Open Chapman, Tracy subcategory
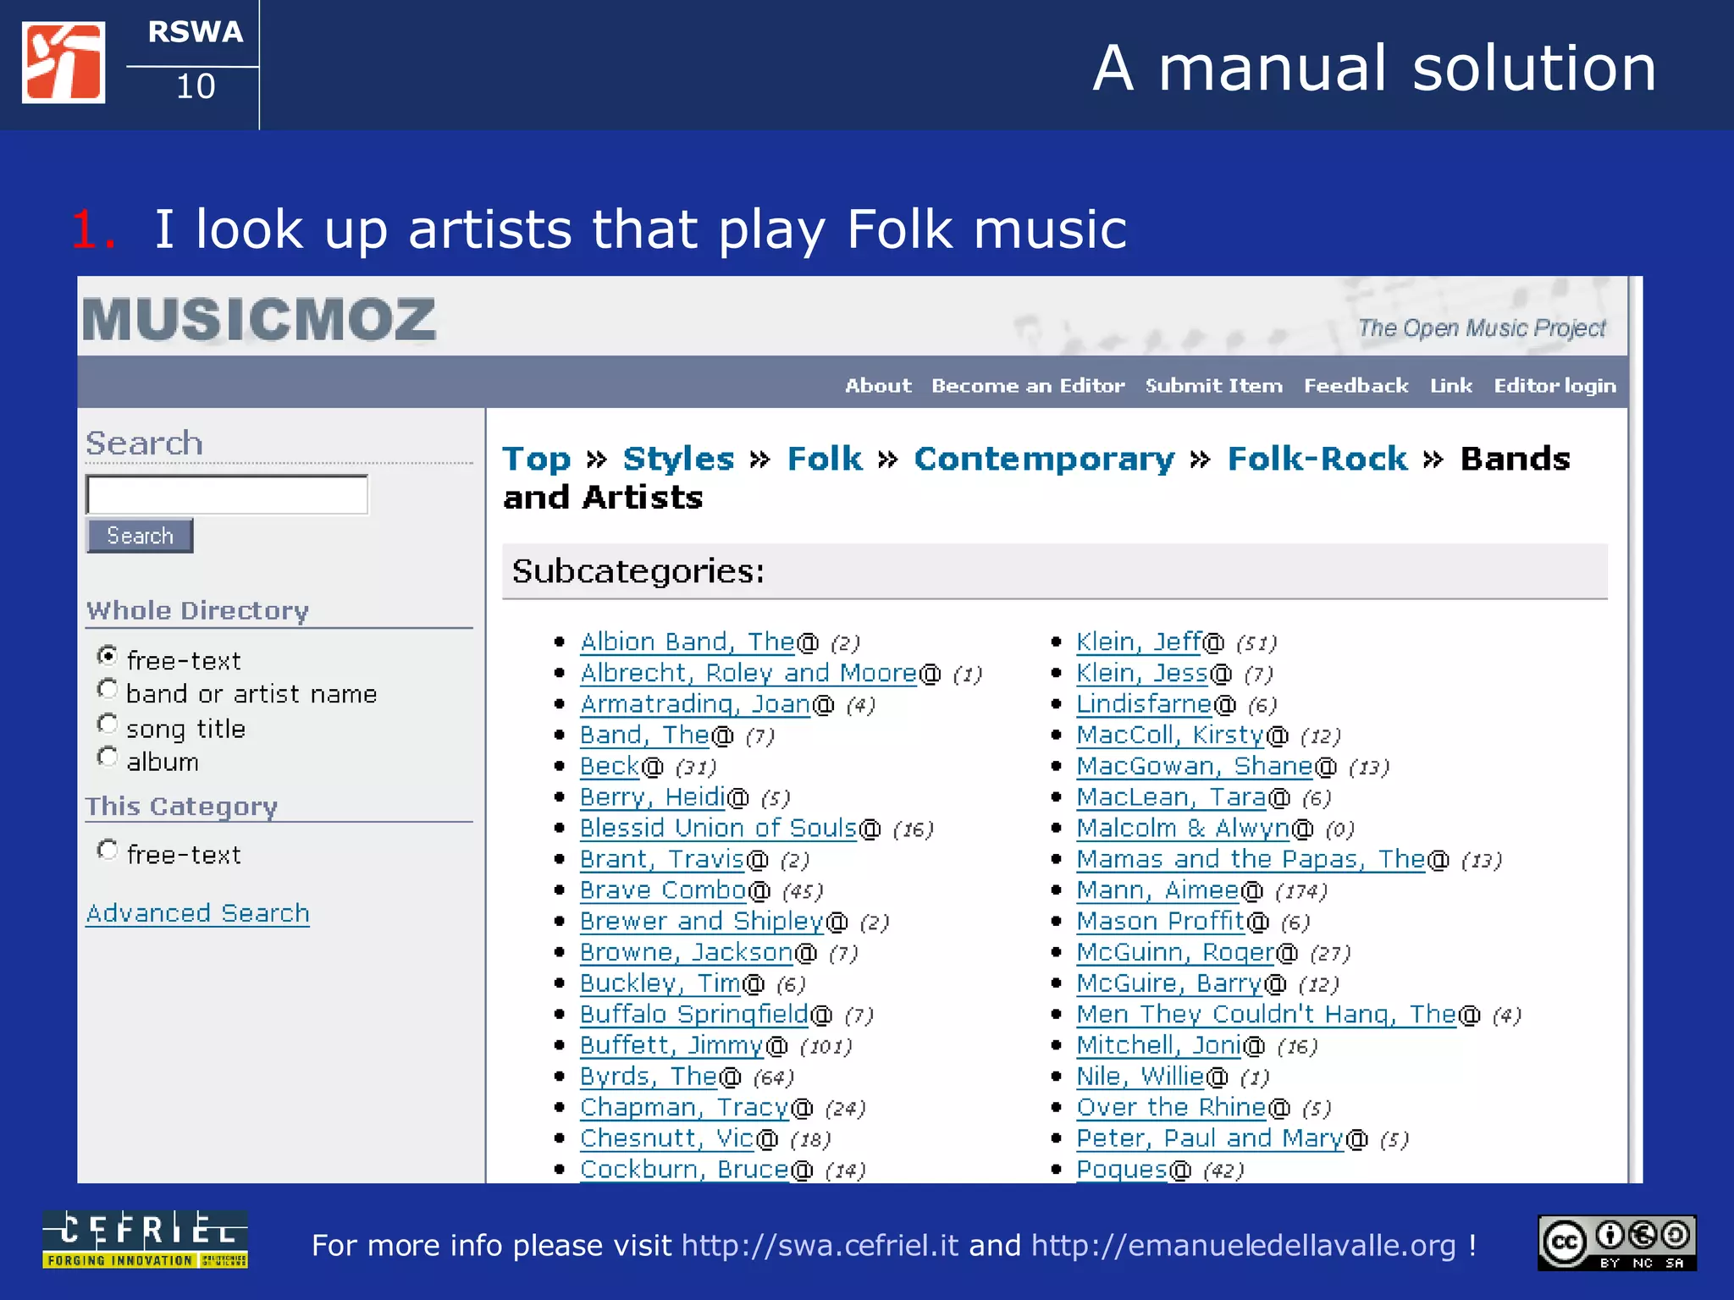This screenshot has height=1300, width=1734. 685,1108
